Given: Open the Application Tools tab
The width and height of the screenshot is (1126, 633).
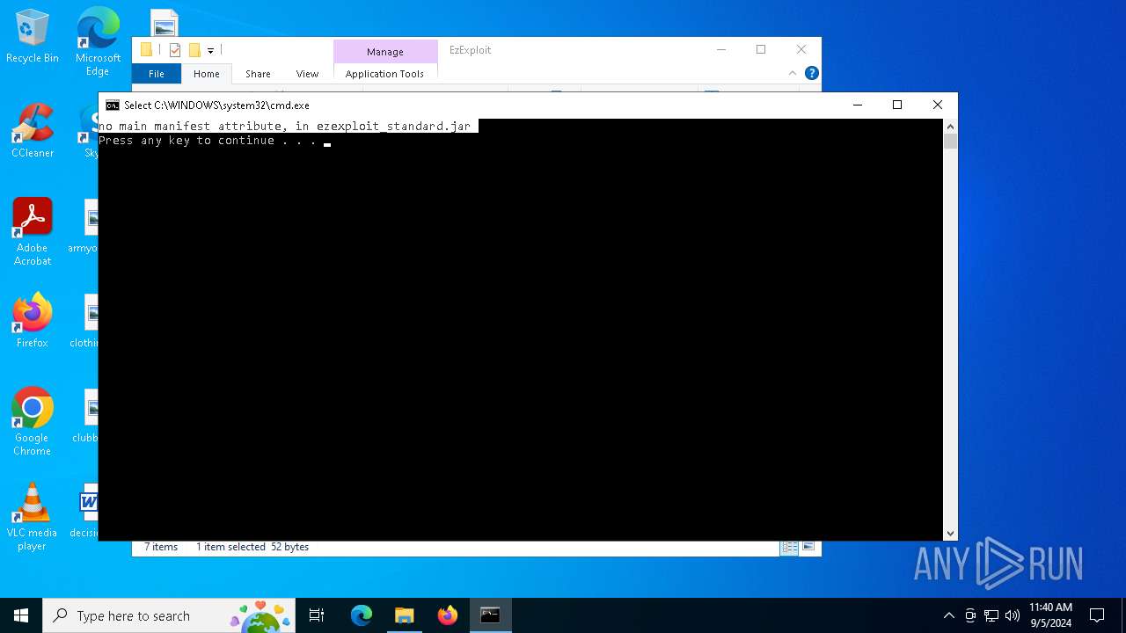Looking at the screenshot, I should [x=385, y=74].
